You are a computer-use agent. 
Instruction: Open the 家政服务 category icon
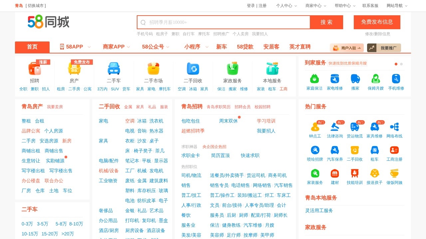click(233, 69)
